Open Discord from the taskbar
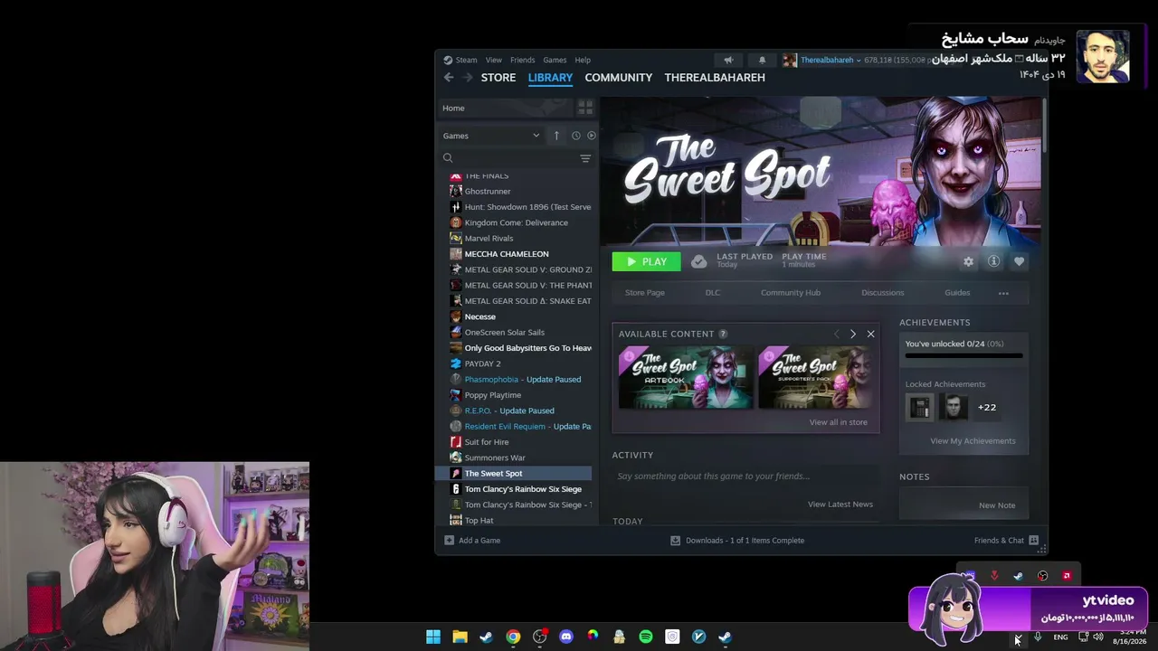 (x=566, y=637)
